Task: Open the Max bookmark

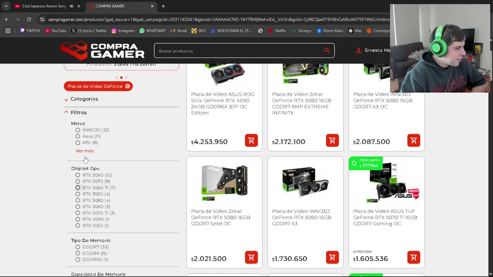Action: click(355, 31)
